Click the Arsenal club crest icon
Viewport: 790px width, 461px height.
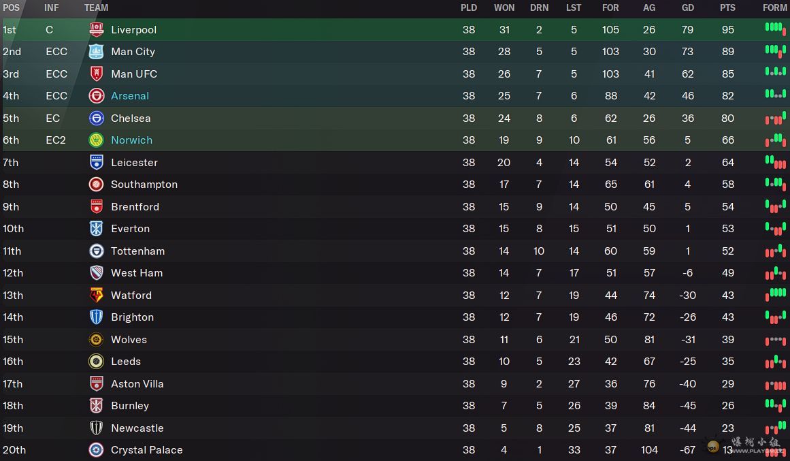pos(97,96)
